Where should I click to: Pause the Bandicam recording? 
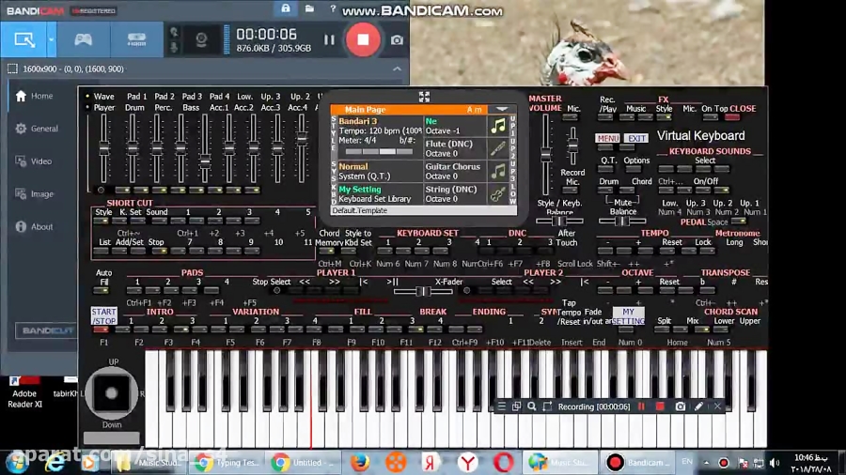tap(329, 39)
